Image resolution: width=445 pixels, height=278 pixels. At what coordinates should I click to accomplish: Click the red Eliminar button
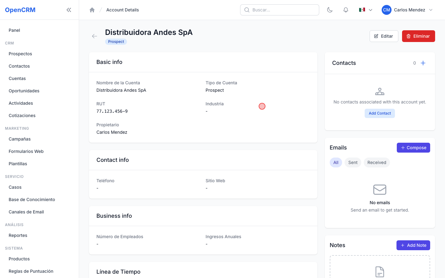(418, 36)
